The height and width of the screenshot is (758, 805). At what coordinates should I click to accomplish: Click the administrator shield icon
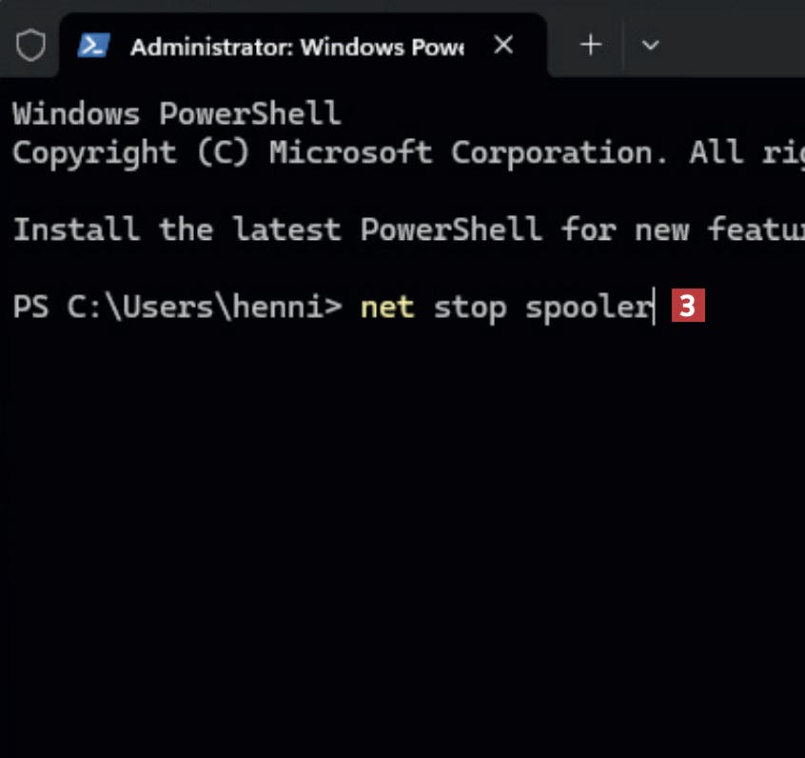click(30, 45)
